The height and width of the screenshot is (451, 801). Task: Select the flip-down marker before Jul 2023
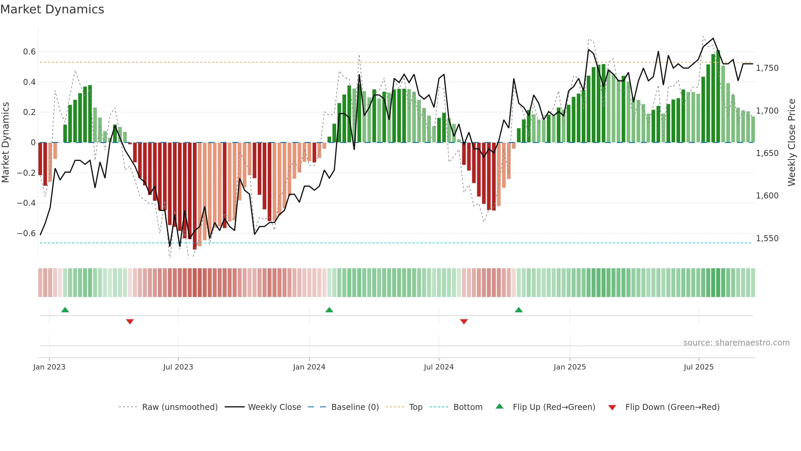tap(130, 322)
